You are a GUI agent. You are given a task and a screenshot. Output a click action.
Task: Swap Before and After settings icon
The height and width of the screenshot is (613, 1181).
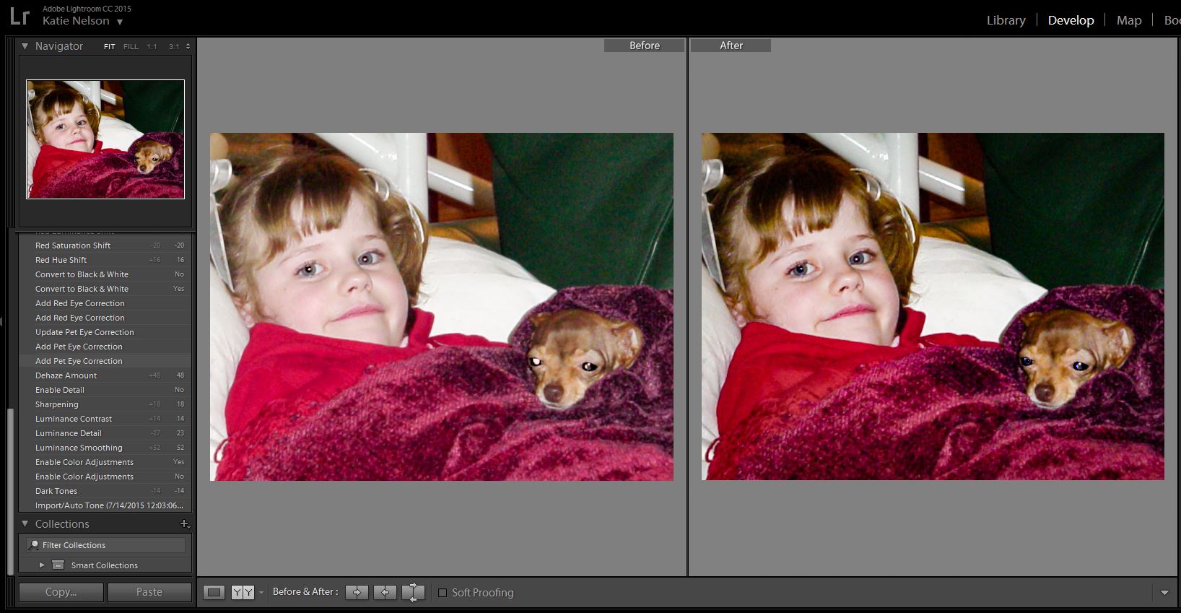(413, 592)
